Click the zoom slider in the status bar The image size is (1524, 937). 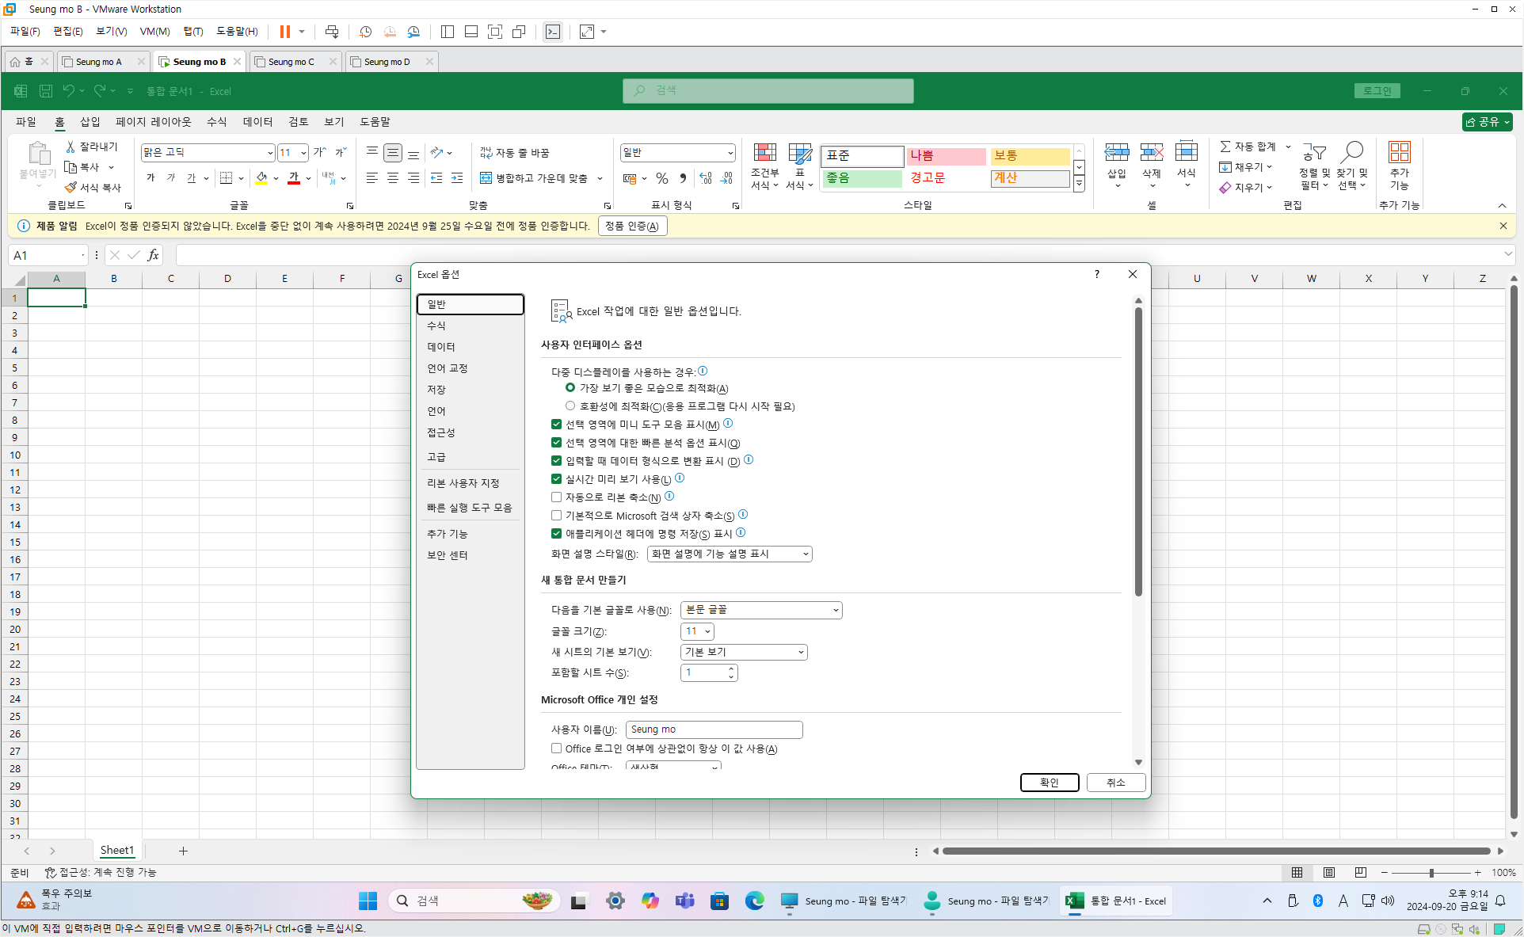coord(1431,873)
